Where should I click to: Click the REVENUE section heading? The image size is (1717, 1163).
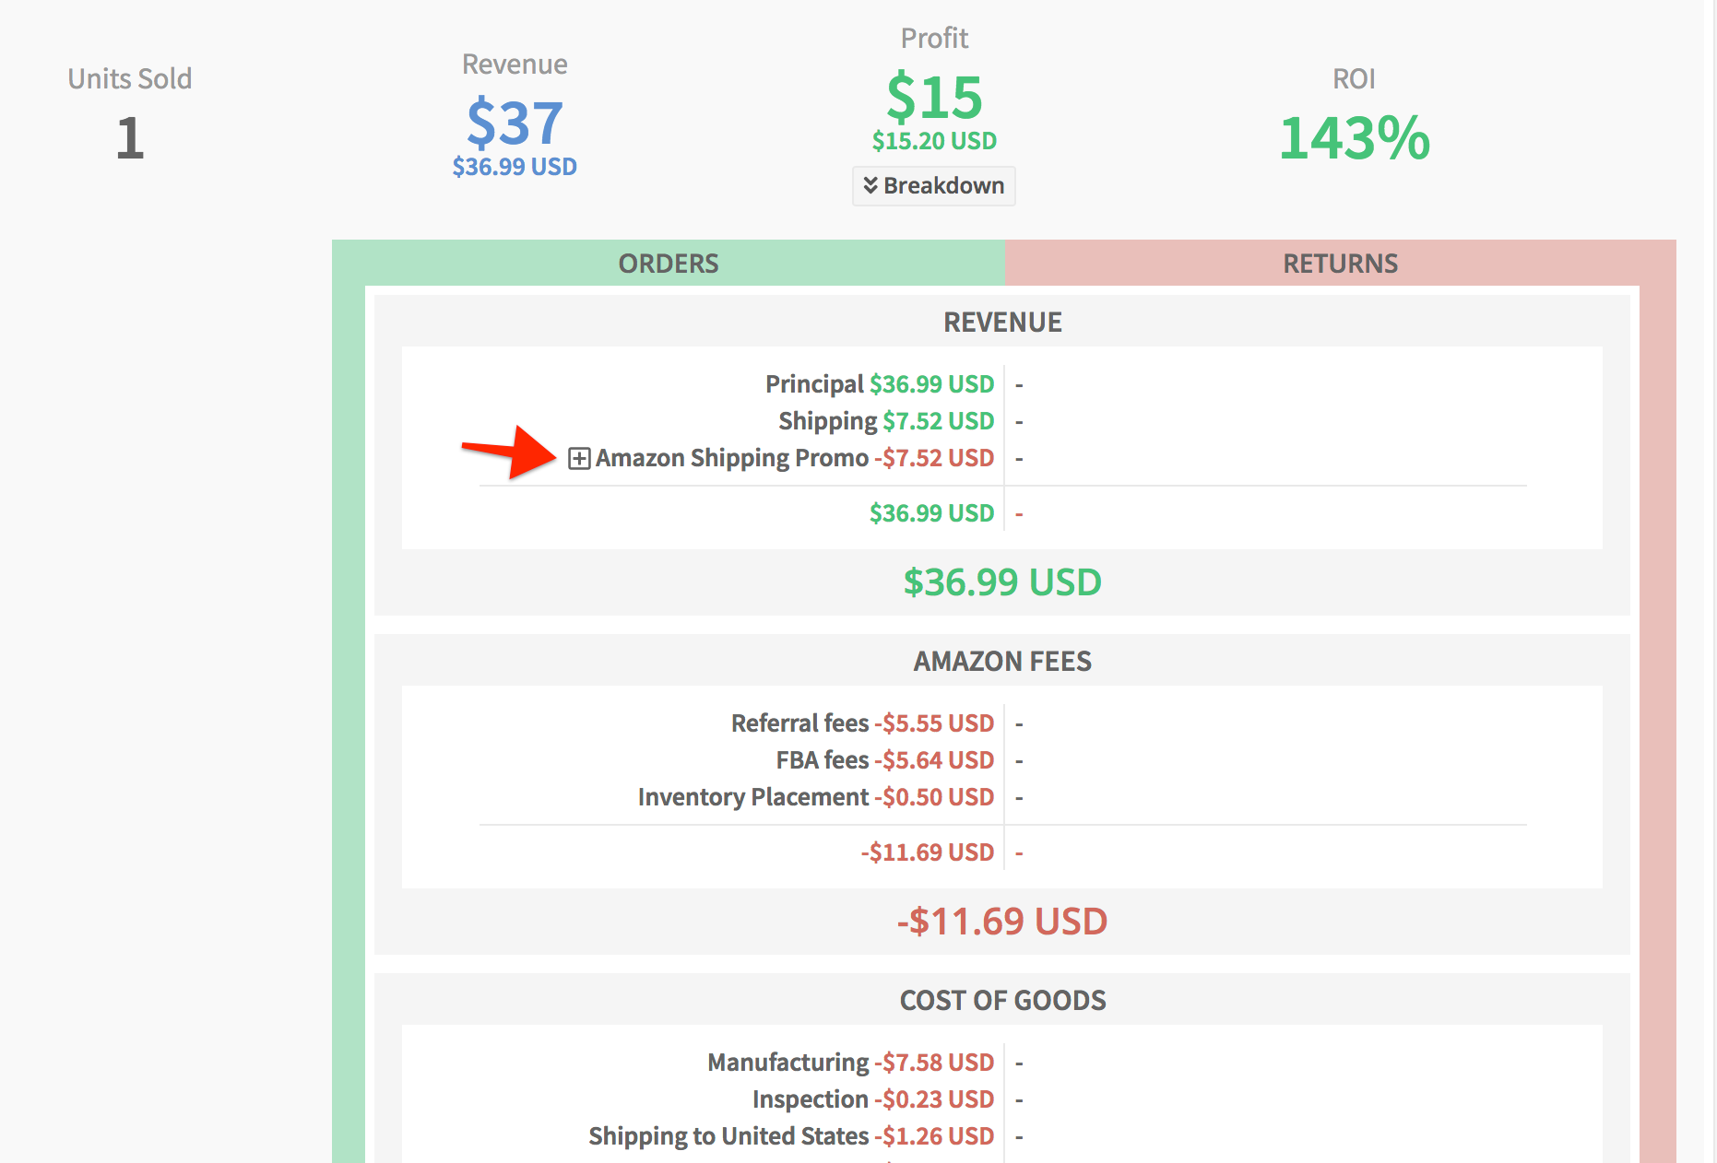pos(1002,323)
